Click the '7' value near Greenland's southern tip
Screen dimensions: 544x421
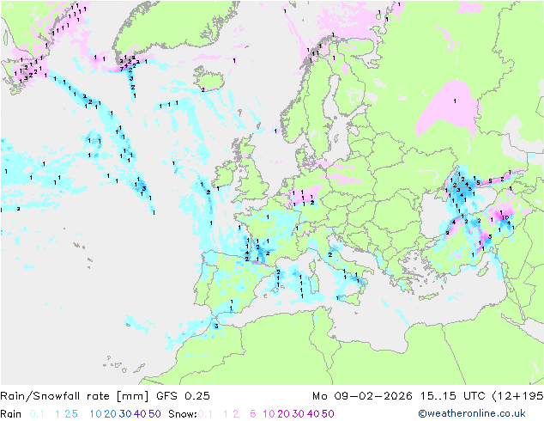(x=122, y=69)
